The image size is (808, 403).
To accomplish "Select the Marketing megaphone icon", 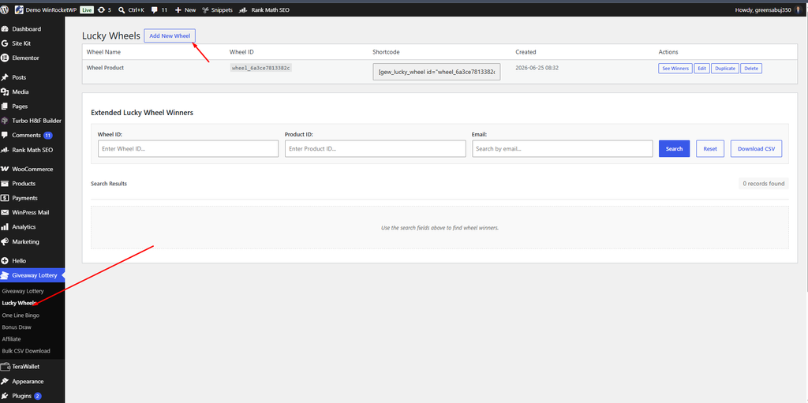I will 6,241.
